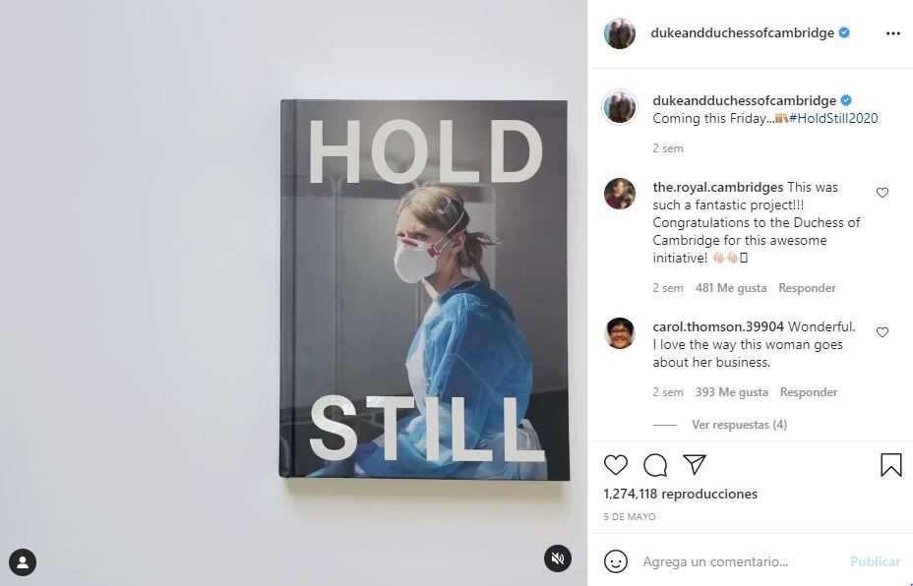The width and height of the screenshot is (913, 586).
Task: Unmute the video sound icon
Action: pyautogui.click(x=558, y=558)
